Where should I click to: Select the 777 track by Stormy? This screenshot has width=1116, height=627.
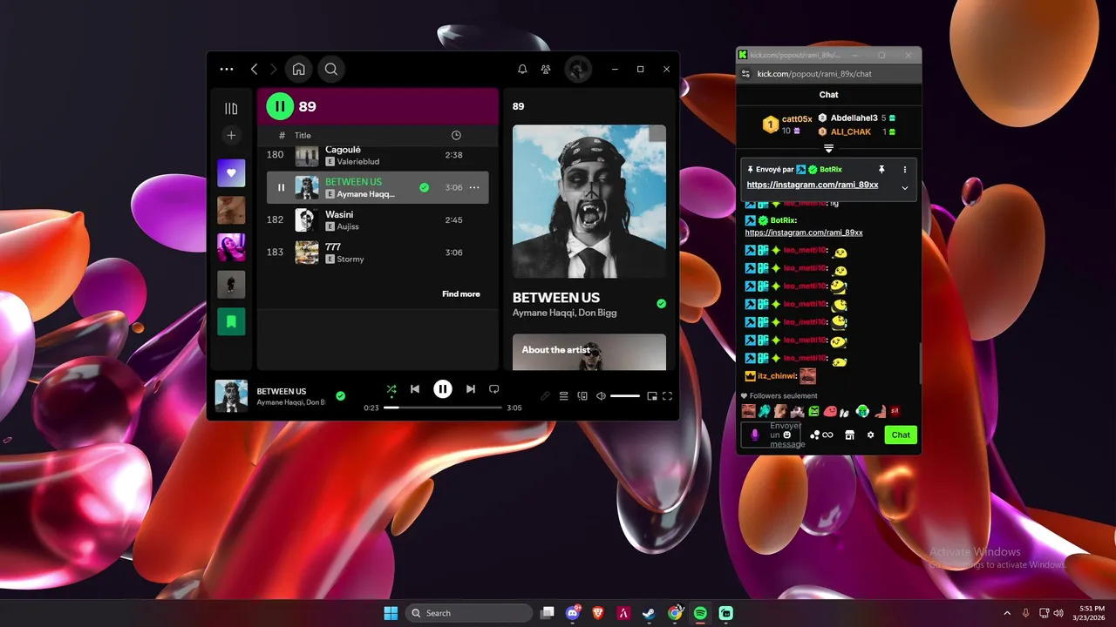click(378, 253)
